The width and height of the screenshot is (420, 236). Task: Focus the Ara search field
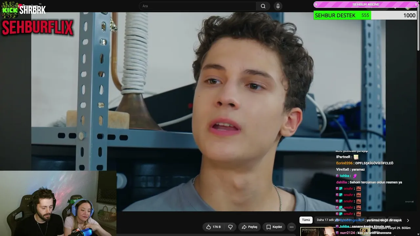198,6
